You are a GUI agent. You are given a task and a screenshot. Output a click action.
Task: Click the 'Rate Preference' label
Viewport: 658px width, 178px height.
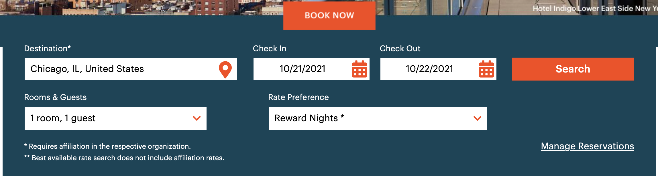(x=298, y=97)
